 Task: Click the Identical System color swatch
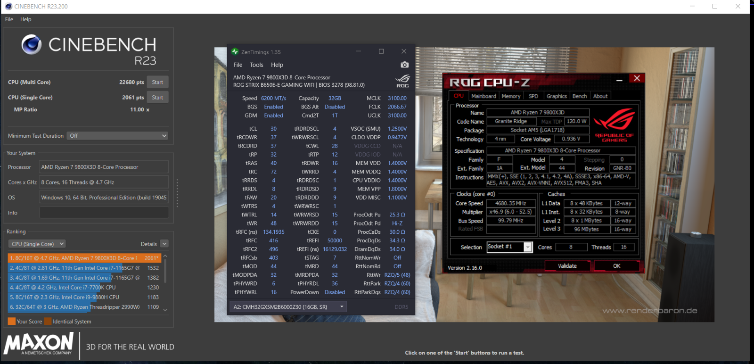(48, 321)
